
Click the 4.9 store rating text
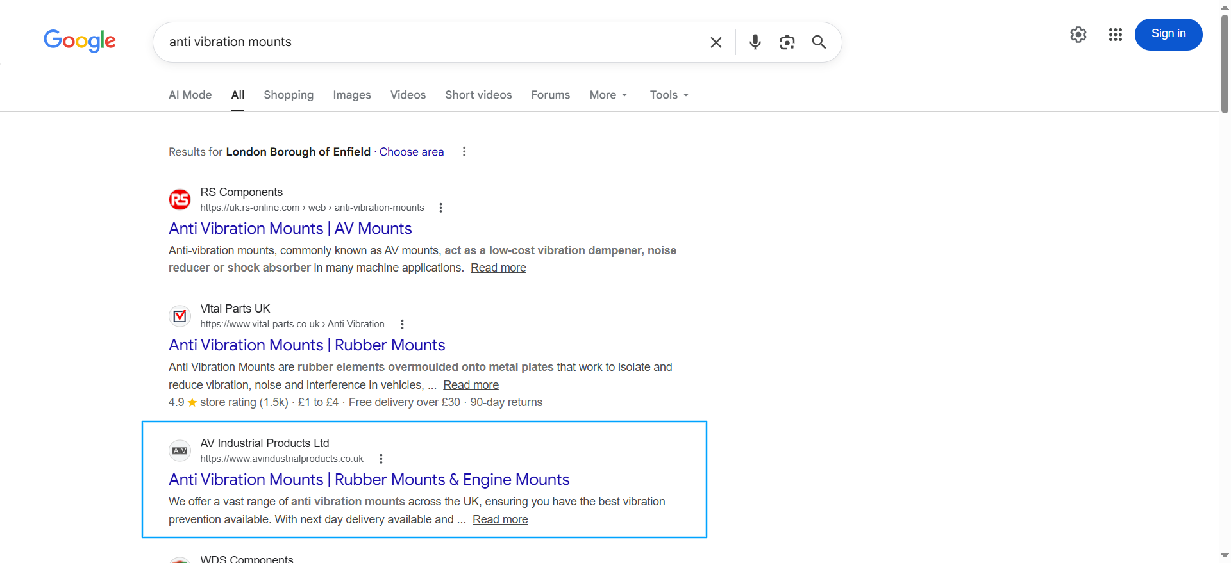[x=228, y=402]
